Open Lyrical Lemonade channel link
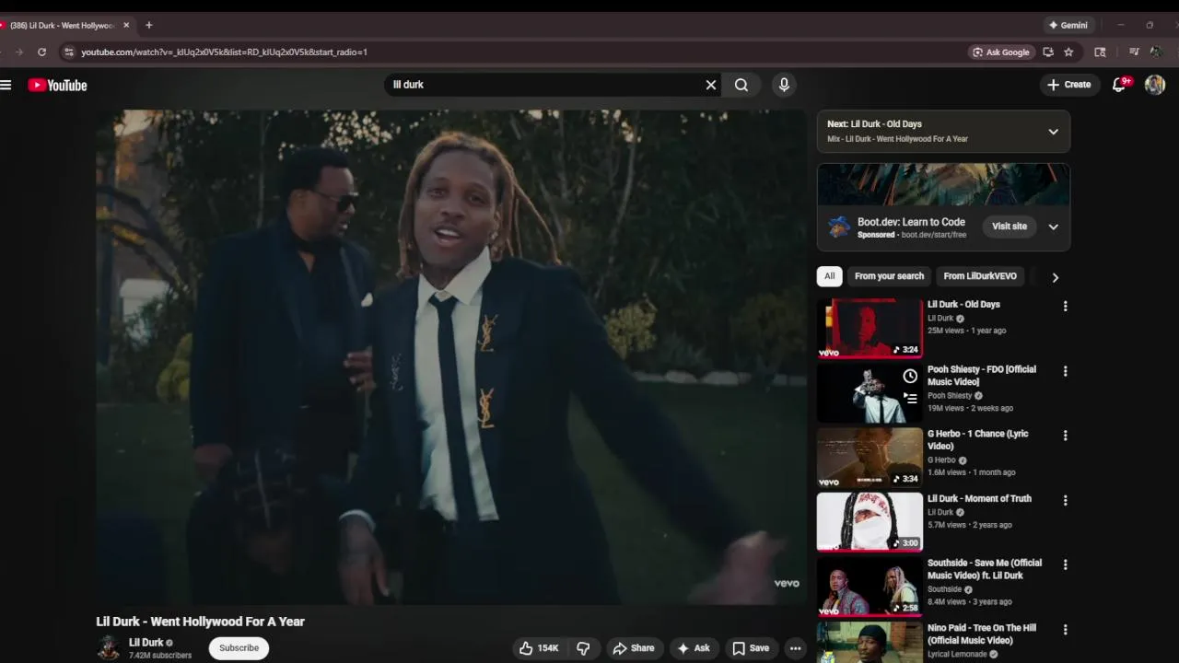This screenshot has width=1179, height=663. click(x=958, y=655)
